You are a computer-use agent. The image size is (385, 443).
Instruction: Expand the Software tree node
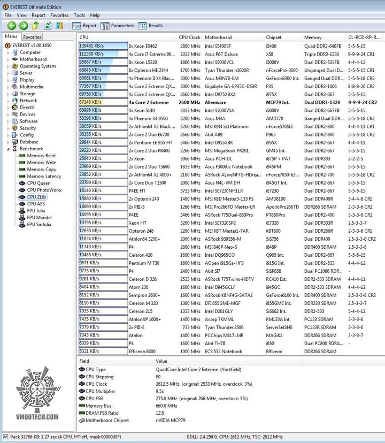click(8, 121)
